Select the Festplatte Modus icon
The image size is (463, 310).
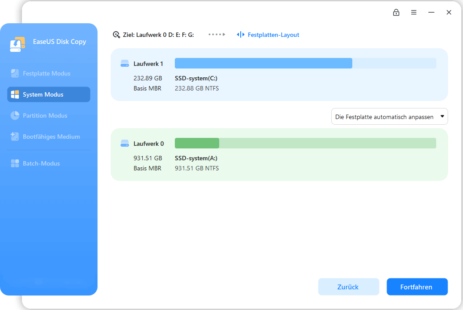tap(15, 73)
